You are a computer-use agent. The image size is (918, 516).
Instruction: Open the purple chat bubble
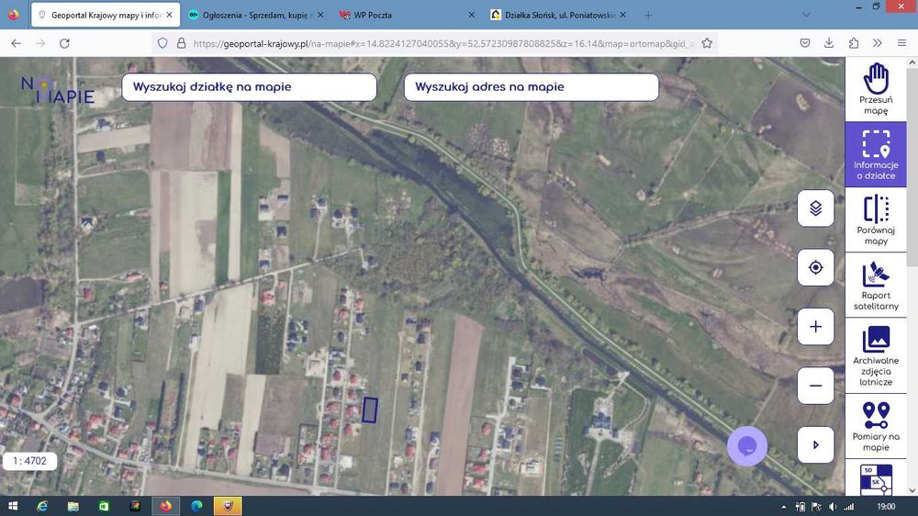coord(747,446)
